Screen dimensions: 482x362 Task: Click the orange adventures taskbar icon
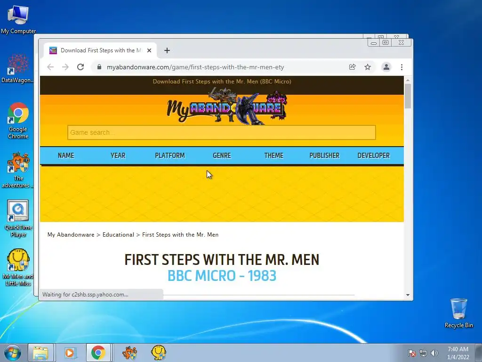coord(129,353)
